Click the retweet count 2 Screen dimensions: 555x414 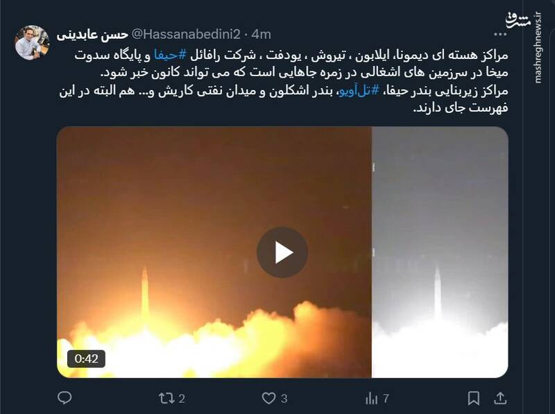(x=182, y=399)
